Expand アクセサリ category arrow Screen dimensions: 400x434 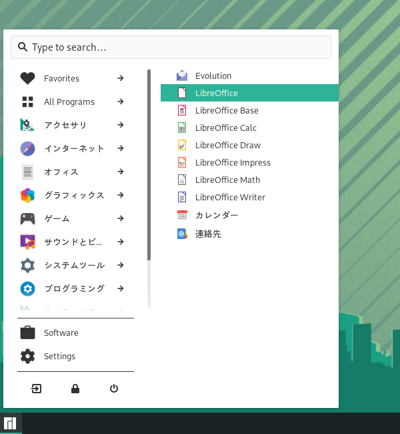point(120,125)
